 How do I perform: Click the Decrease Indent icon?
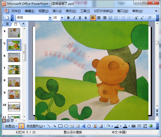[x=149, y=18]
